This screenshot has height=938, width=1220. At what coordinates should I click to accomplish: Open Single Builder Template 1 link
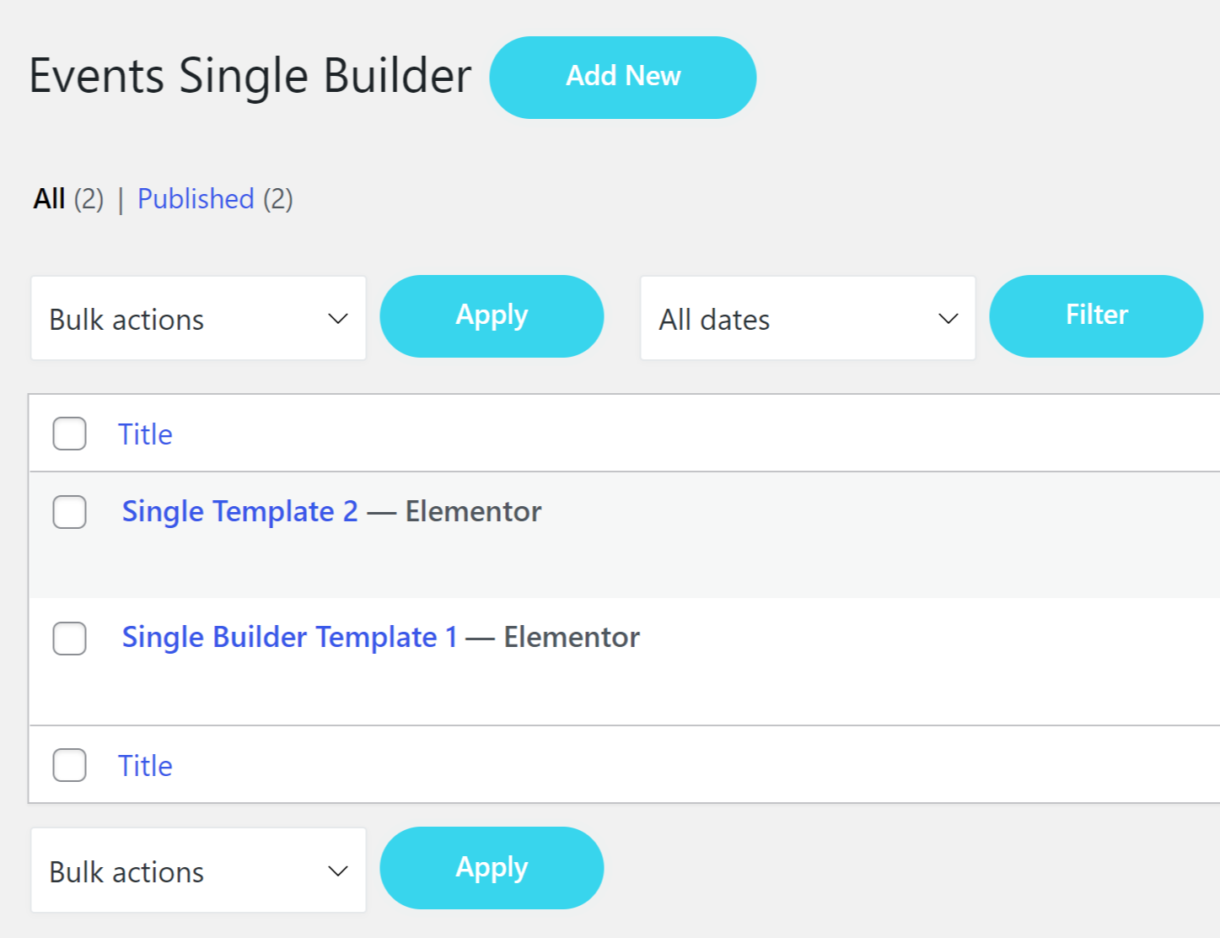point(290,637)
